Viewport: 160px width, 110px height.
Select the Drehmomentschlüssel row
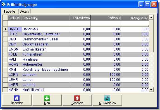(x=78, y=39)
